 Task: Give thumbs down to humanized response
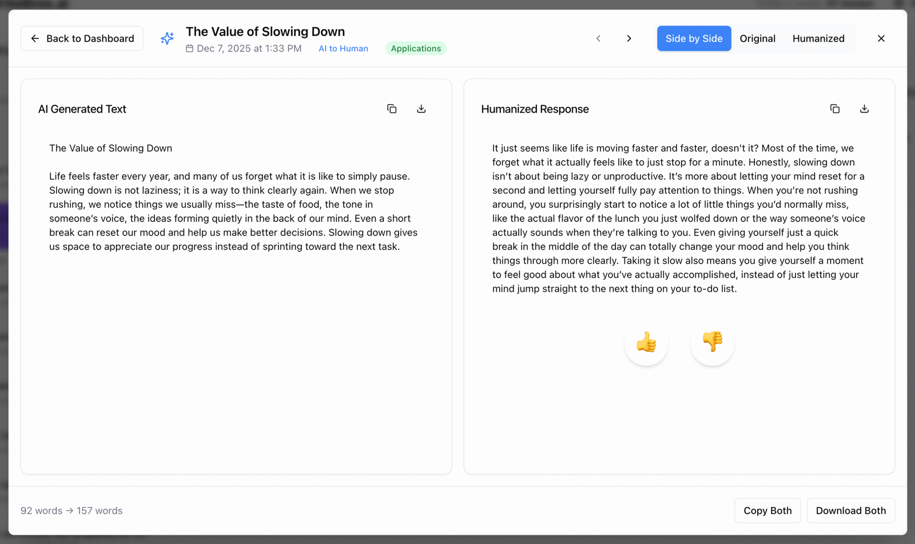coord(713,343)
